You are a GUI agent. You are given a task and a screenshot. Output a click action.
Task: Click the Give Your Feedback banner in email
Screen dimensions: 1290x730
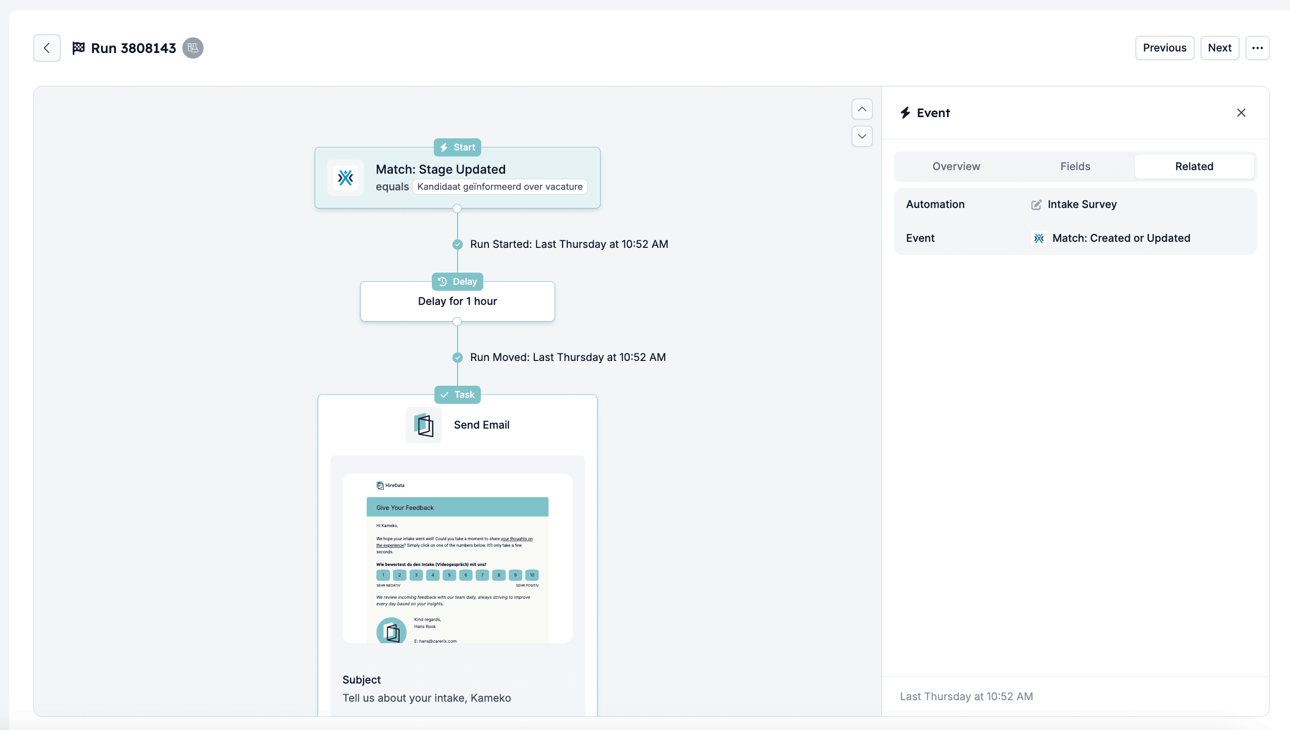(x=457, y=507)
